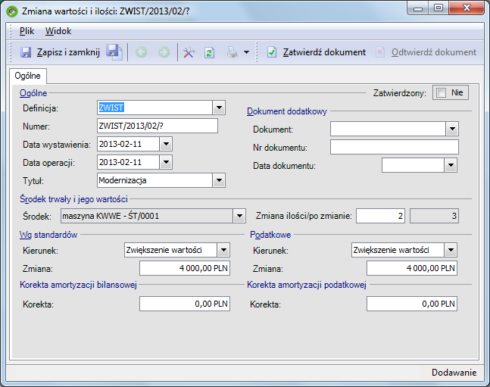Click the Środek trwały i jego wartości header

coord(73,199)
